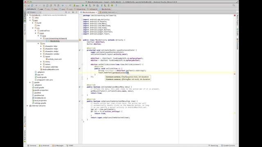The width and height of the screenshot is (262, 147).
Task: Click the package com.bitsworking.helloworld line
Action: click(99, 16)
